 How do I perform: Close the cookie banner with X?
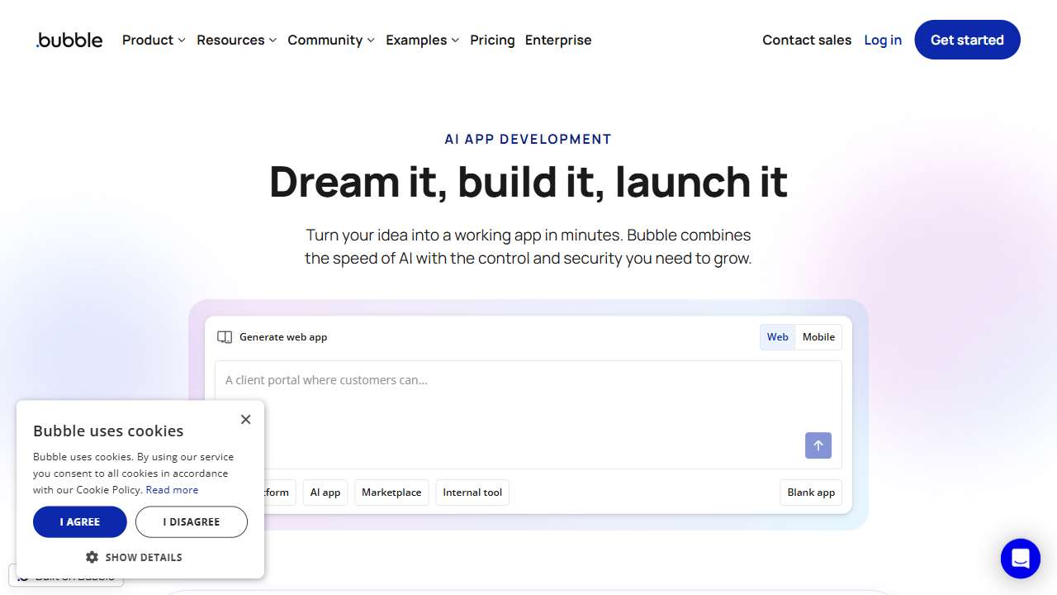tap(245, 420)
